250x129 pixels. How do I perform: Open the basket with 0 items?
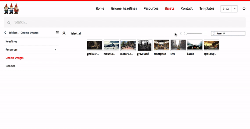pos(226,9)
